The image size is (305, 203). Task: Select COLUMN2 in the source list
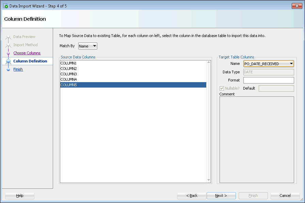coord(69,69)
